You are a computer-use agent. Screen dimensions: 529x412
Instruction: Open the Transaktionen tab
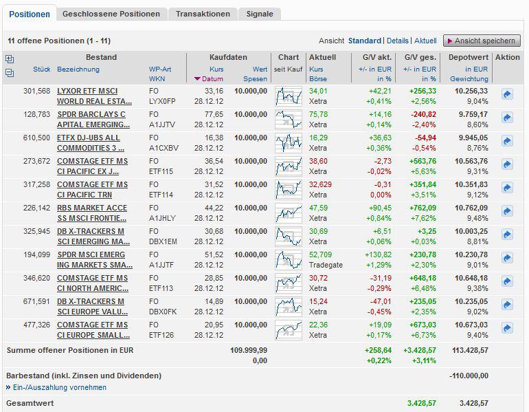[203, 14]
